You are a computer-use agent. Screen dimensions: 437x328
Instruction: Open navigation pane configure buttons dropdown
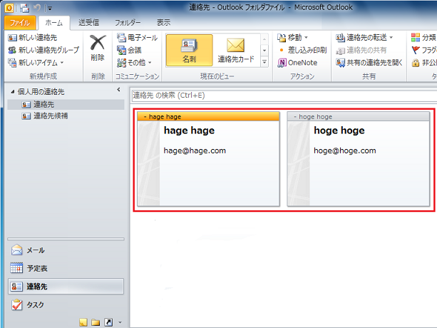(120, 323)
